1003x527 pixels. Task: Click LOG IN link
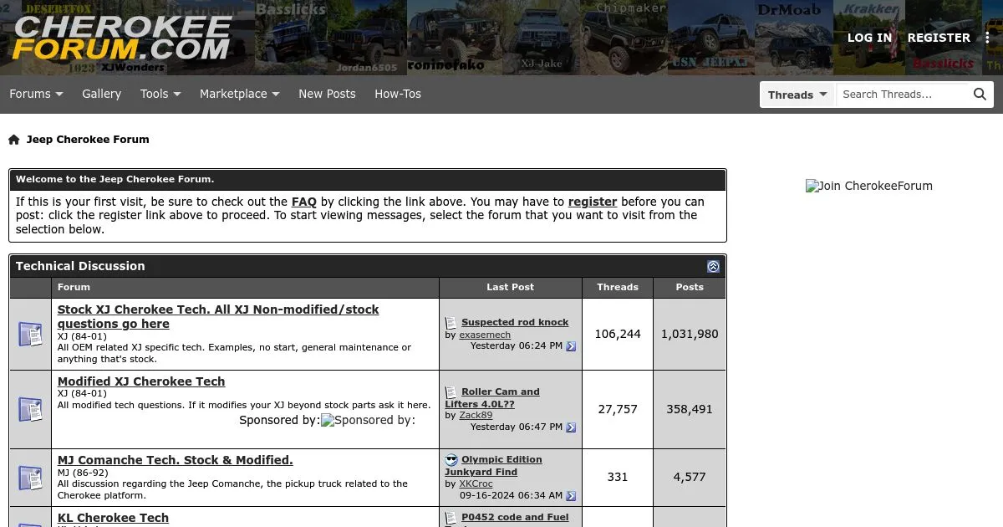coord(869,38)
